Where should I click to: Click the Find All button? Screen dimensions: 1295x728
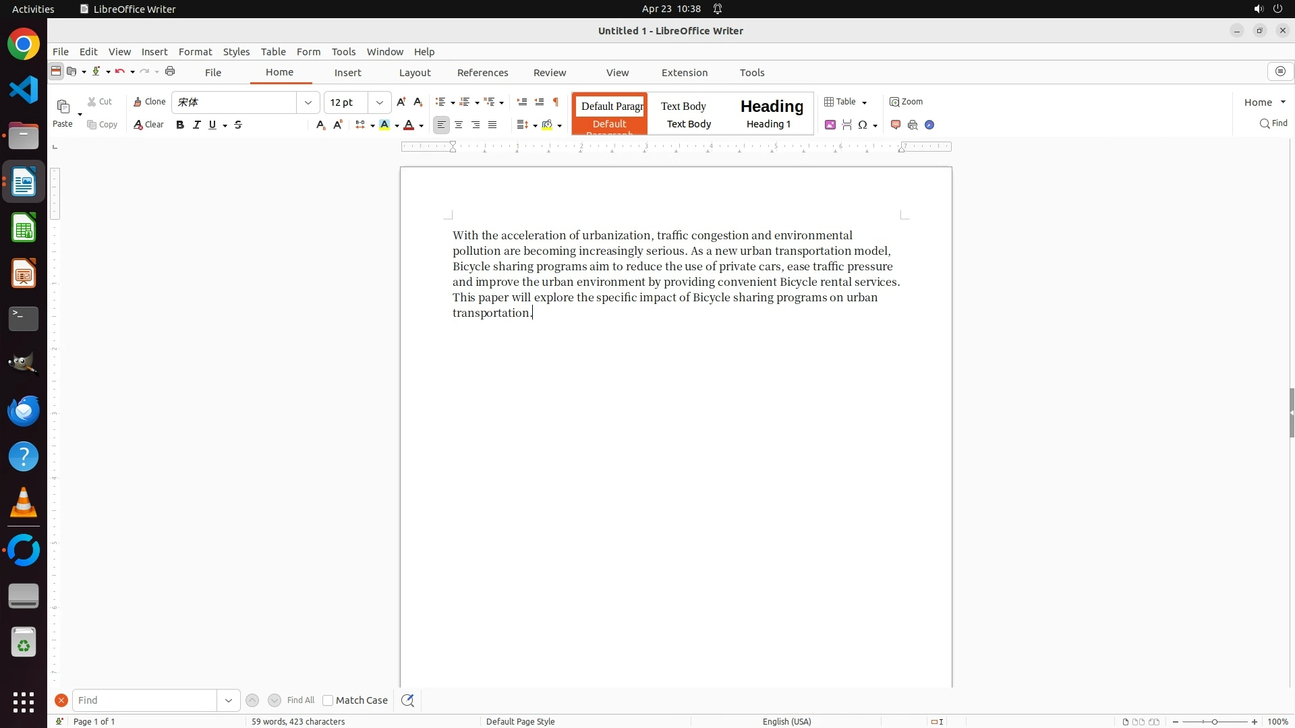(300, 700)
